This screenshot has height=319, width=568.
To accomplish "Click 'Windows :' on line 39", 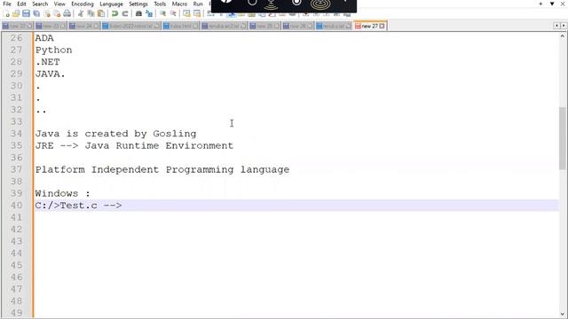I will click(62, 193).
